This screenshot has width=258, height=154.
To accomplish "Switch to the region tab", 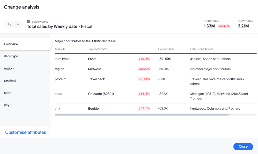I will click(9, 69).
